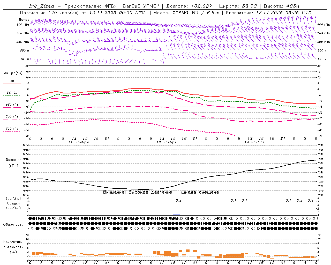Click the station name Irk_Zima in the header
The height and width of the screenshot is (265, 331).
pos(42,6)
